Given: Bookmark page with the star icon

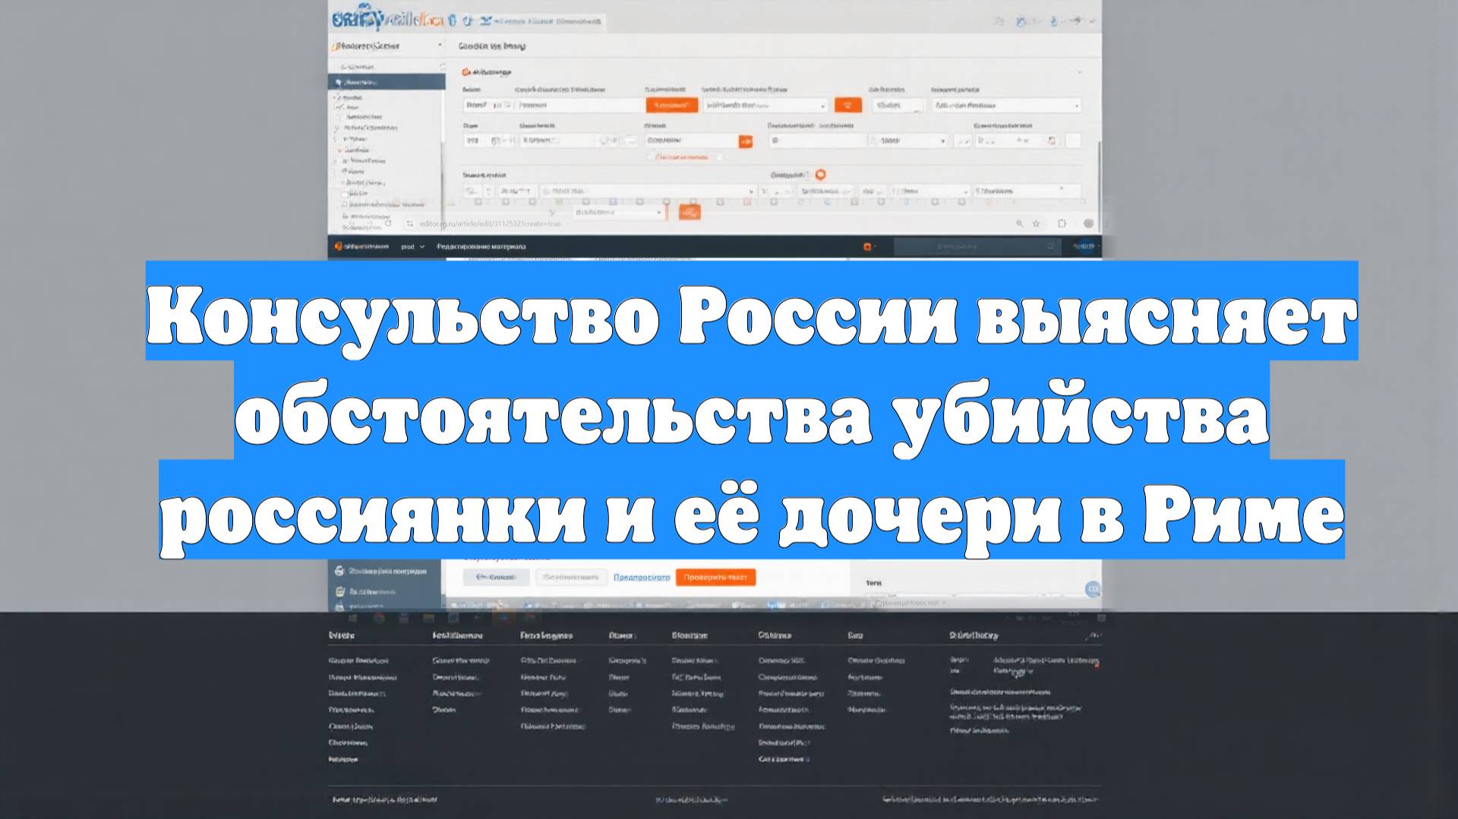Looking at the screenshot, I should point(1036,224).
